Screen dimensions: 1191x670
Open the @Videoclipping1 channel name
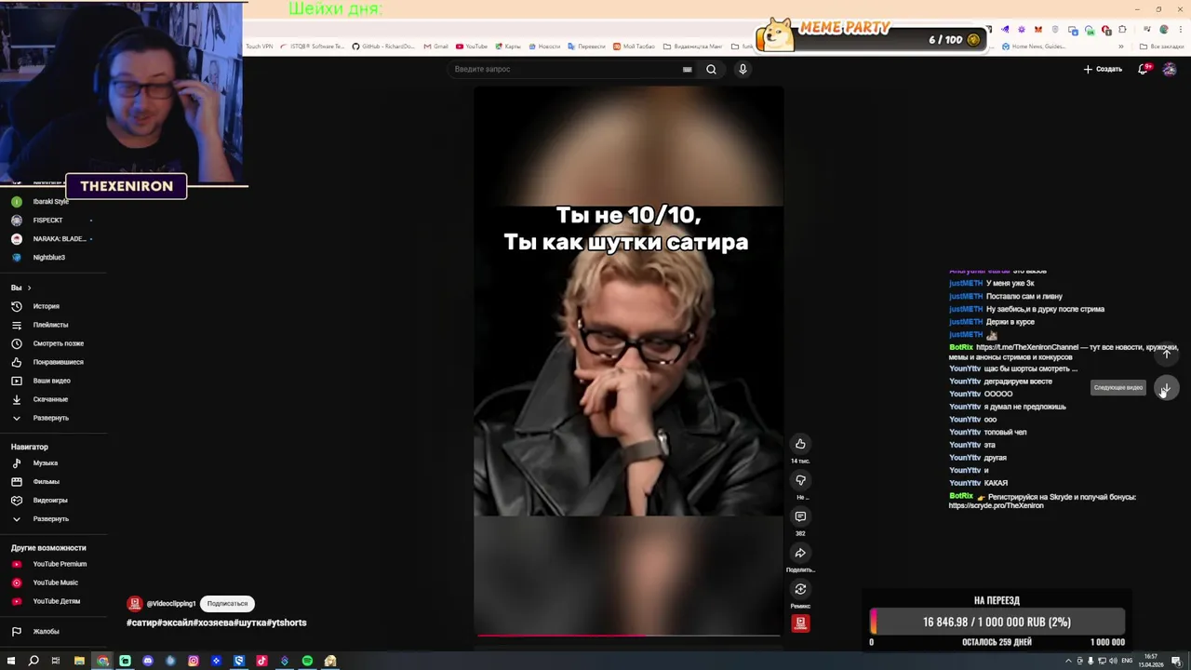click(x=171, y=604)
